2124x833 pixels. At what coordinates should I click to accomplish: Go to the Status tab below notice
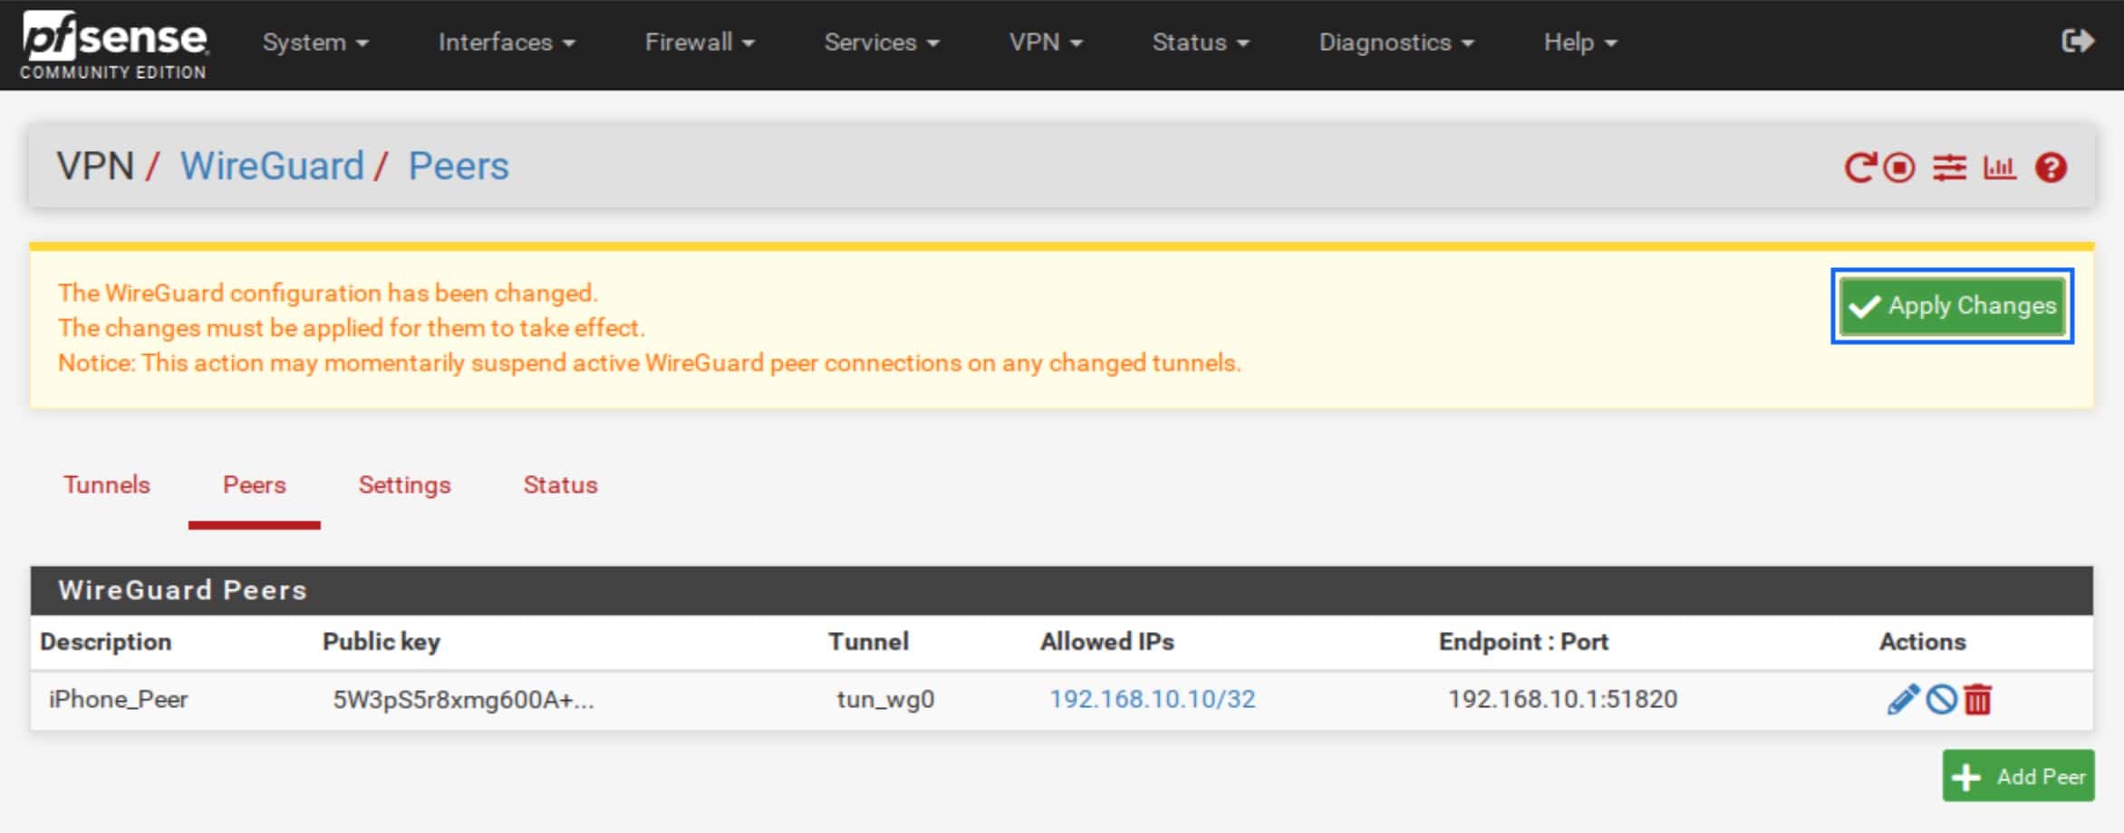pos(560,484)
